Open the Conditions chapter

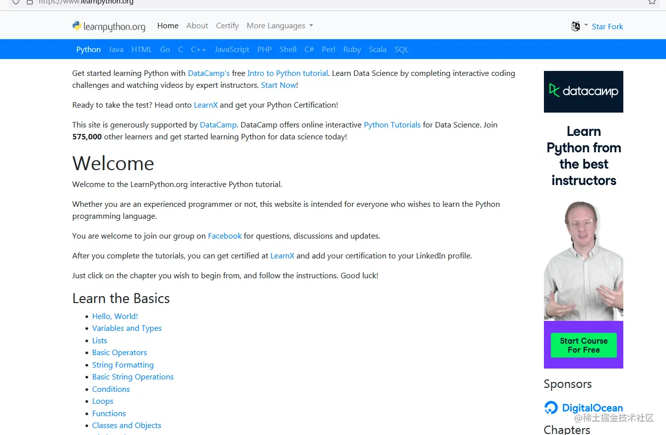pos(111,389)
